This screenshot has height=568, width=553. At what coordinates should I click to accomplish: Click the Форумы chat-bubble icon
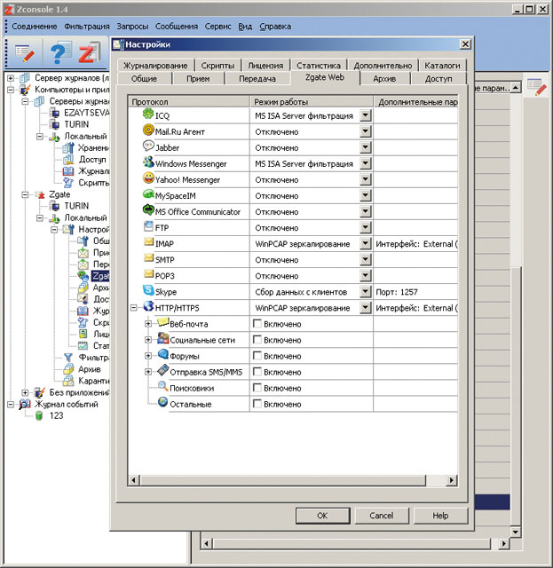pos(163,354)
